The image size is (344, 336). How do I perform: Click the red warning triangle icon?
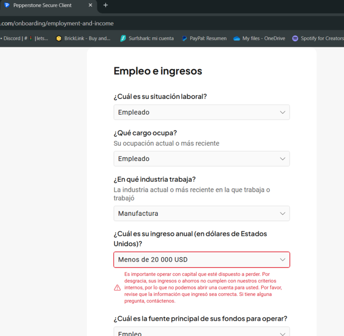point(118,288)
